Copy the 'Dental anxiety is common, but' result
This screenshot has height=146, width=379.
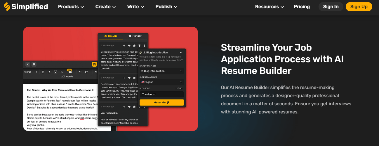(134, 78)
